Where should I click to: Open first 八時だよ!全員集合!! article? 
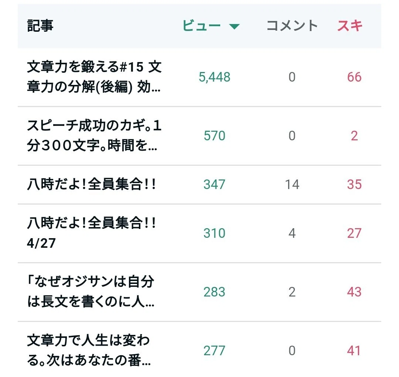tap(91, 184)
